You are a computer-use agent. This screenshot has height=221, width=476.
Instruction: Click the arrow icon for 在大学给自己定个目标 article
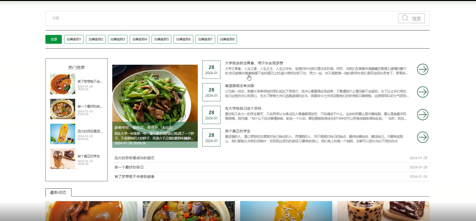(423, 115)
